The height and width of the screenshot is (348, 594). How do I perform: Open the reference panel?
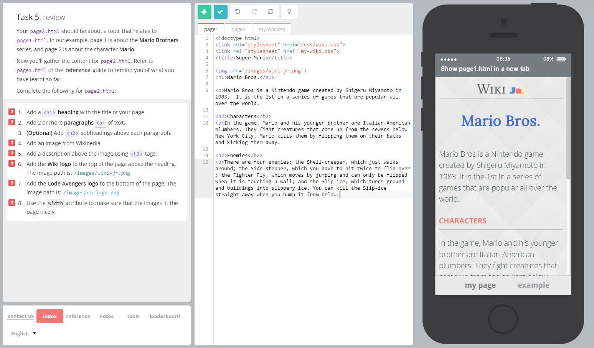click(78, 316)
